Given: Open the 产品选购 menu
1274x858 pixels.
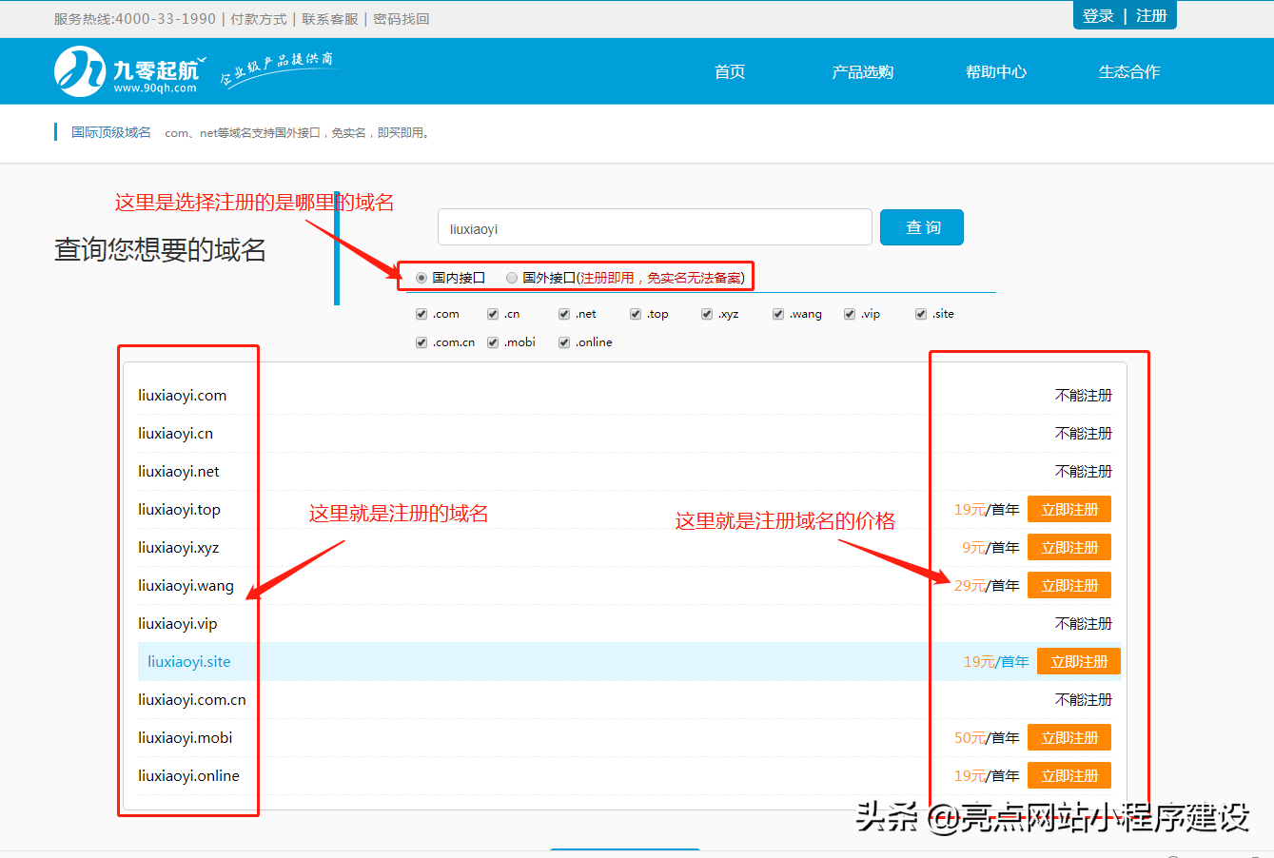Looking at the screenshot, I should point(862,71).
